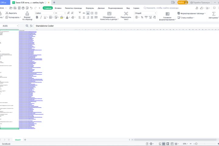The image size is (219, 146).
Task: Click the thousands separator icon
Action: click(146, 17)
